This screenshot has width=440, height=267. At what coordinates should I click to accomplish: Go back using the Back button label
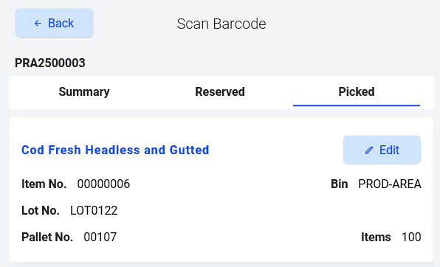(61, 23)
